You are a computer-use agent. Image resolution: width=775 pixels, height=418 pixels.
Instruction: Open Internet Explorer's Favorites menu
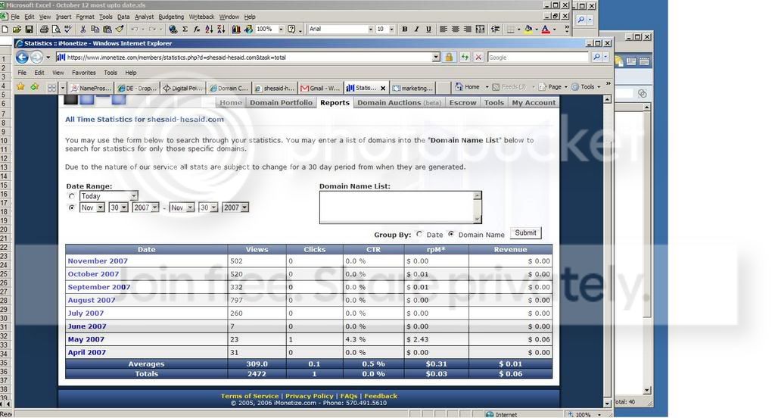tap(84, 73)
